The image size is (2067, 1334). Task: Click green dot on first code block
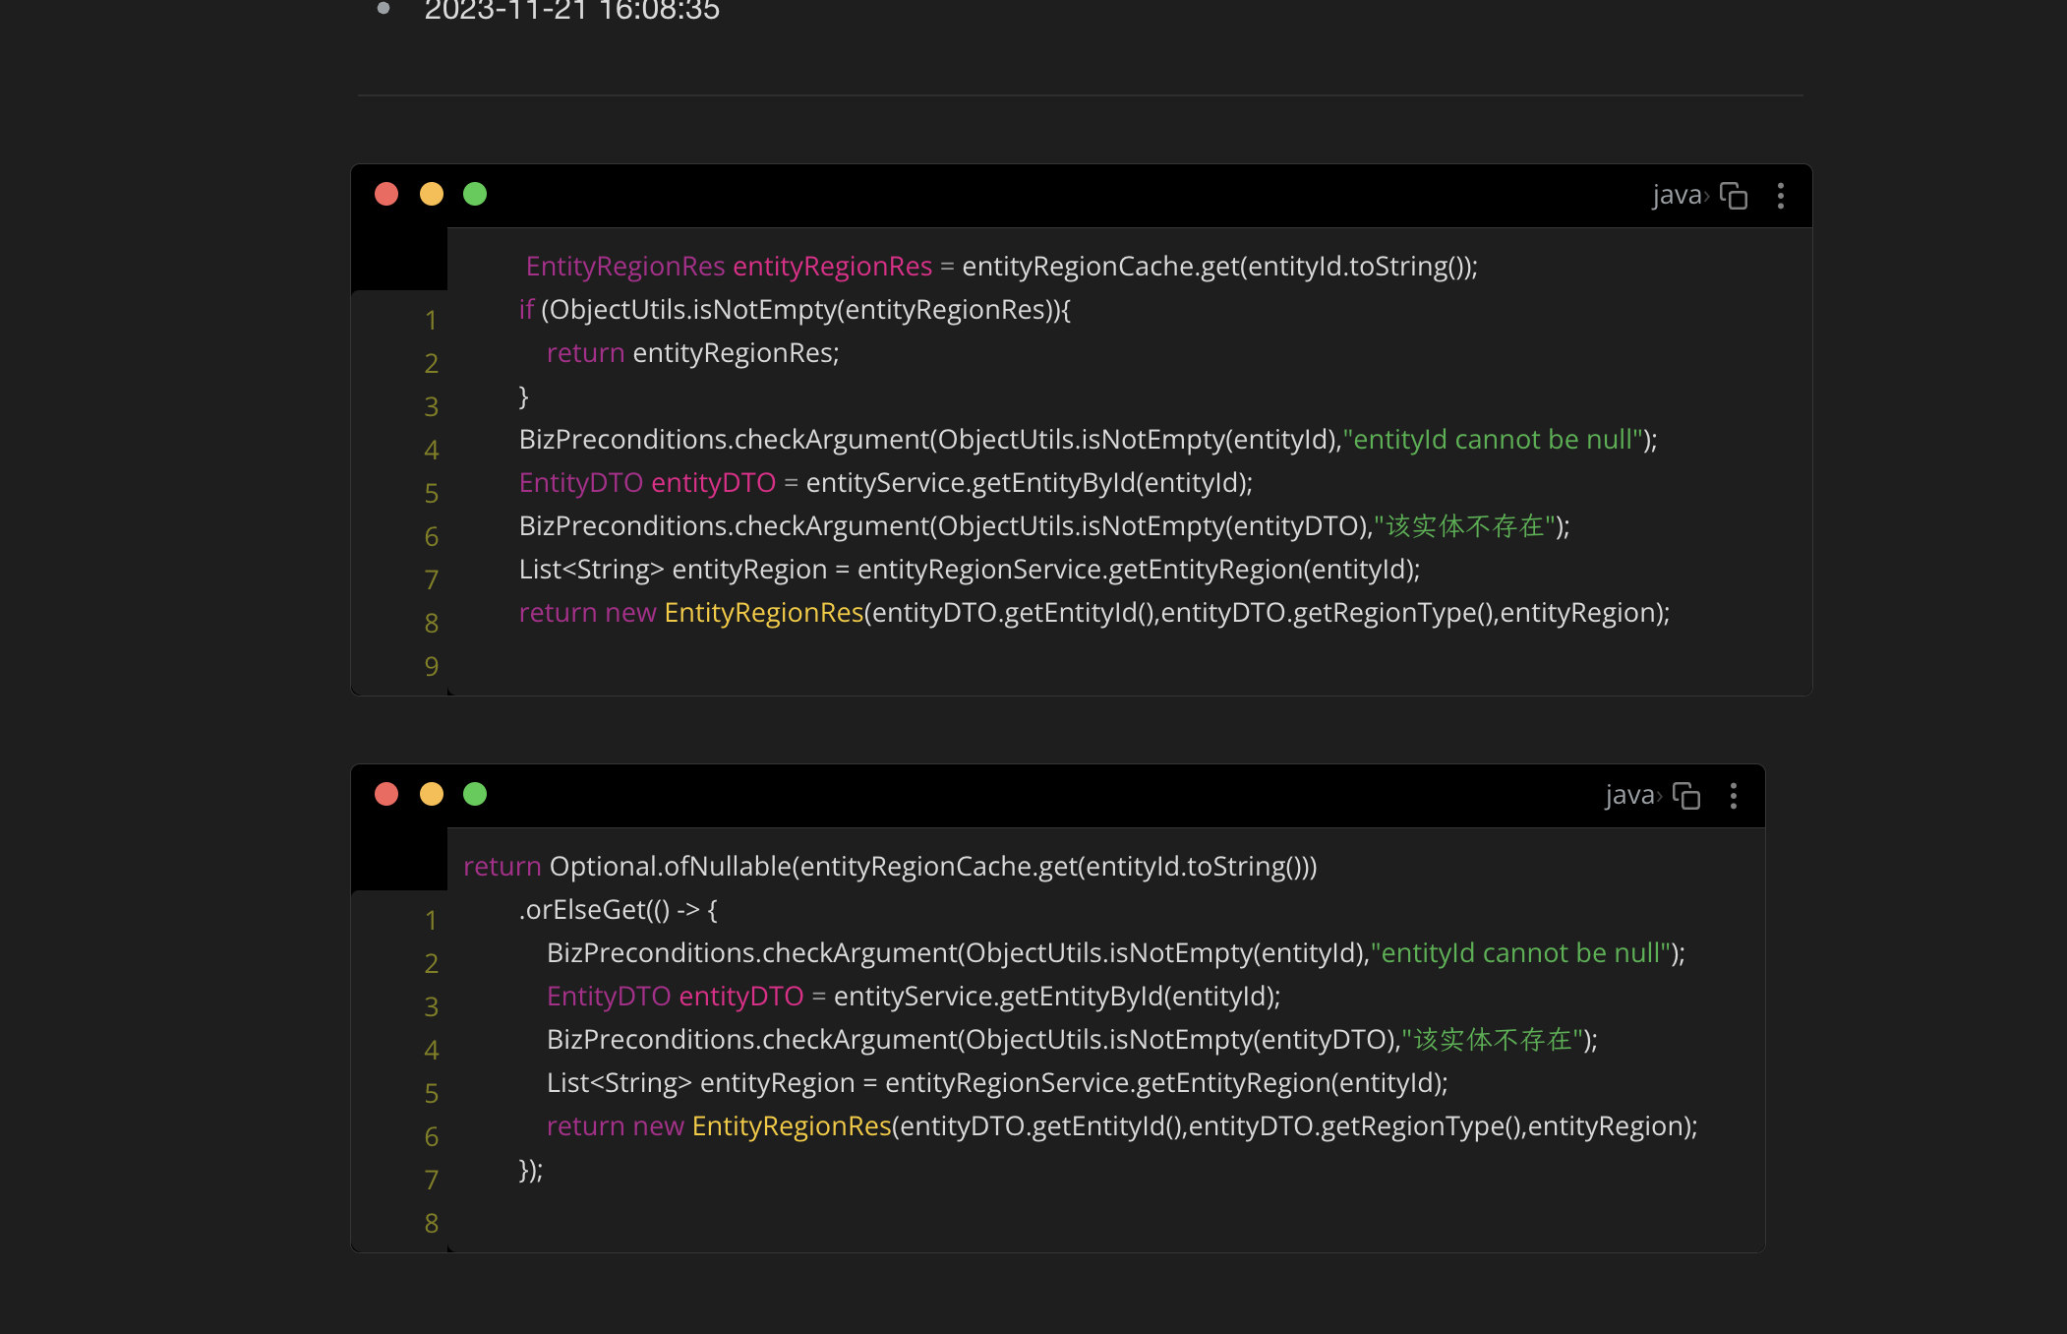point(475,194)
